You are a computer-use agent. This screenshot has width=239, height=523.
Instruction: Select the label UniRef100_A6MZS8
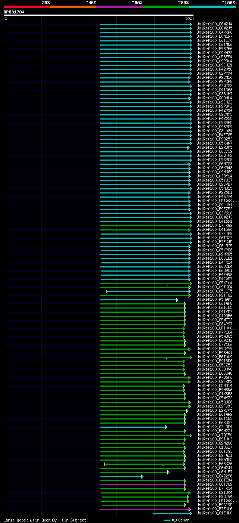214,164
